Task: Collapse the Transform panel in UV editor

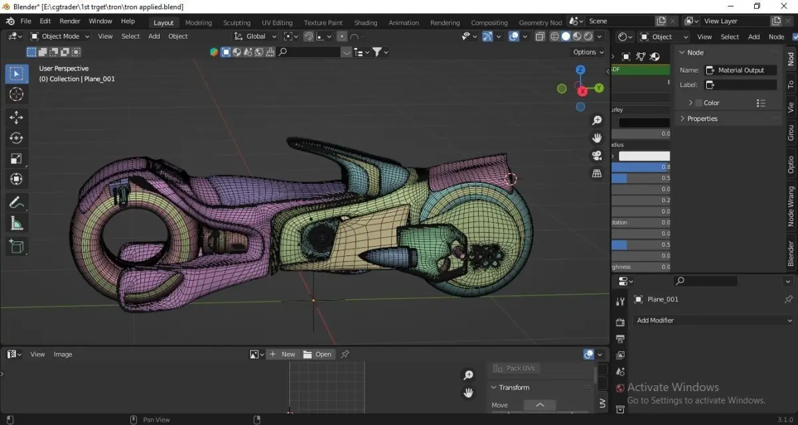Action: [514, 387]
